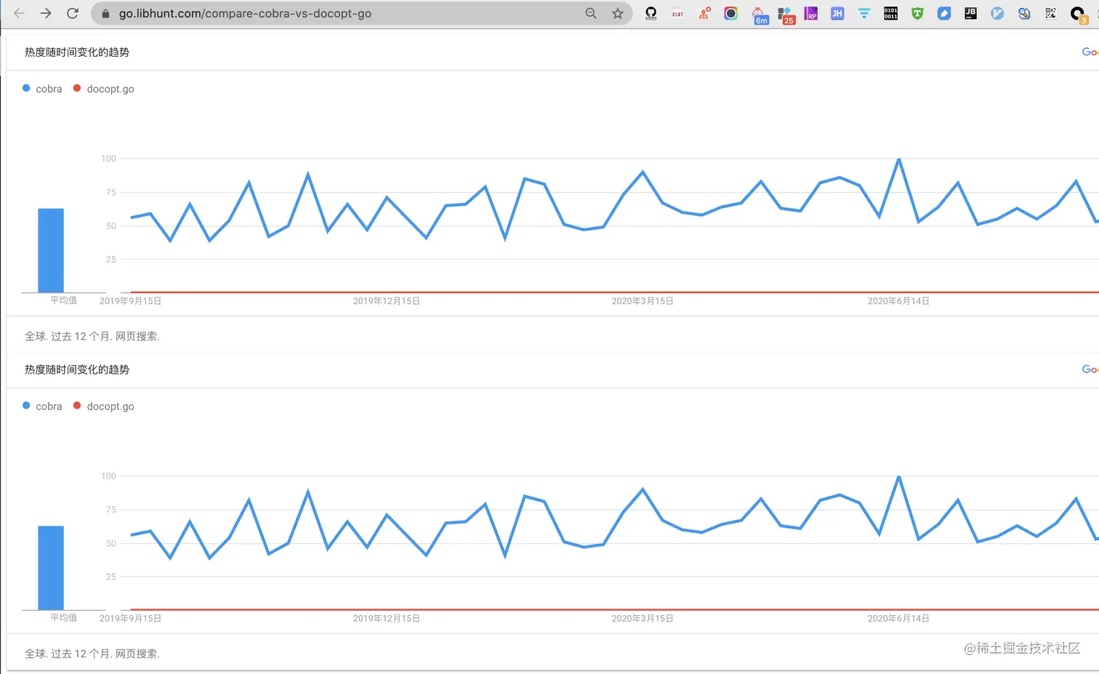The width and height of the screenshot is (1099, 674).
Task: Open the Google Trends logo link in the top chart
Action: point(1090,52)
